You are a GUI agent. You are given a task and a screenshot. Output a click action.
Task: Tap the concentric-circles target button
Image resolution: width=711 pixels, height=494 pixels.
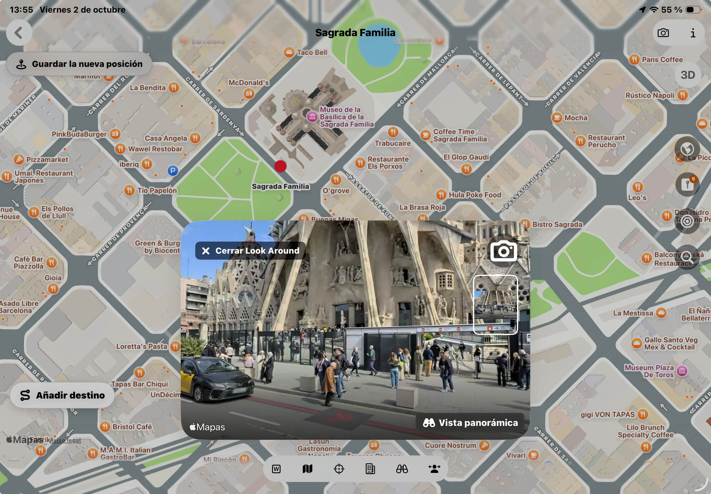[x=687, y=221]
